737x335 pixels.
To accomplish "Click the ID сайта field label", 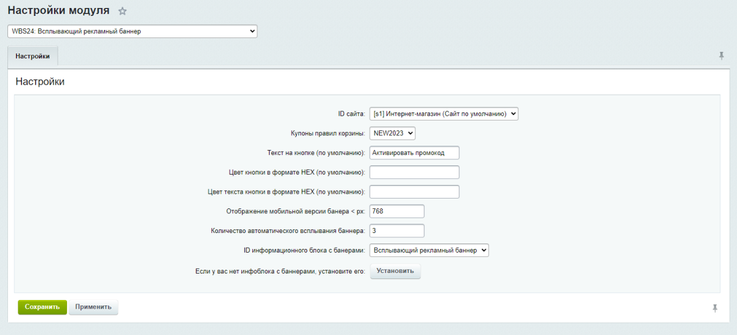I will pyautogui.click(x=351, y=114).
